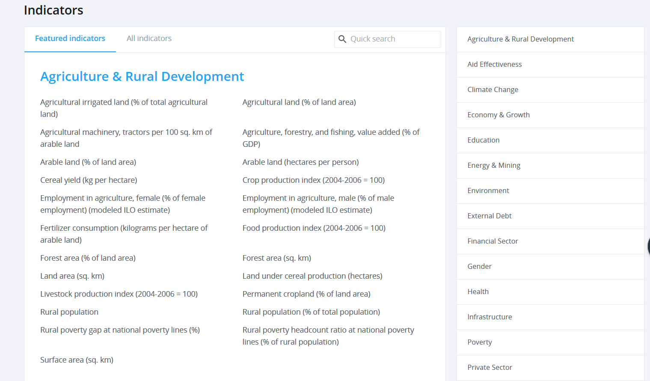Viewport: 650px width, 381px height.
Task: Go to the Health topic
Action: coord(478,292)
